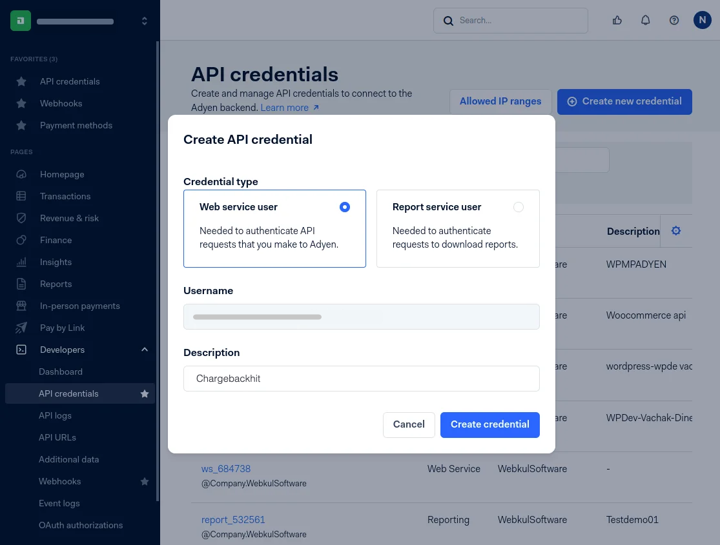720x545 pixels.
Task: Focus the top Search box
Action: click(x=510, y=21)
